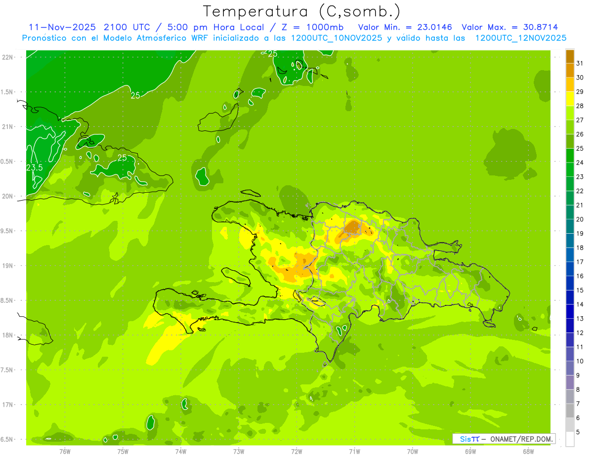Click the '74W' longitude label

pyautogui.click(x=181, y=451)
